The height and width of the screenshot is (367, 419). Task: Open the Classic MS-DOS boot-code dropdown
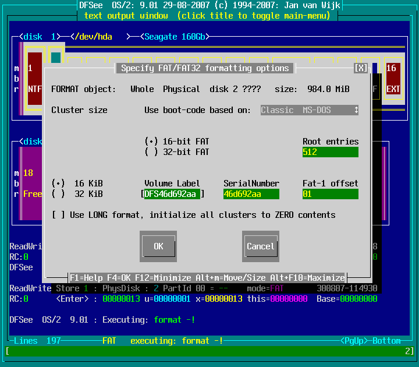coord(309,110)
